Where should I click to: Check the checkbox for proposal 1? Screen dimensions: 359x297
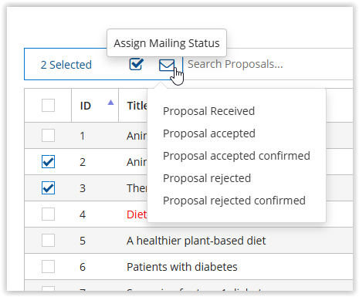(x=48, y=135)
